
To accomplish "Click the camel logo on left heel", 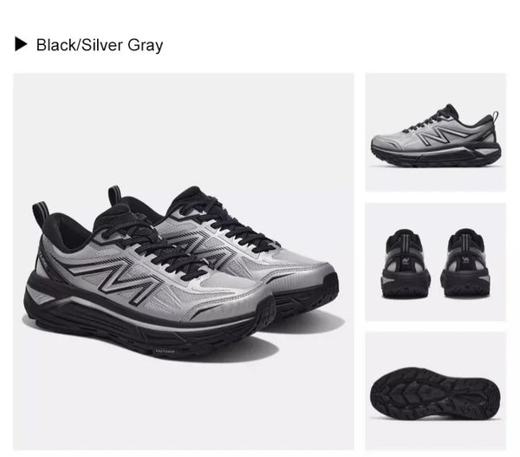I will point(406,262).
